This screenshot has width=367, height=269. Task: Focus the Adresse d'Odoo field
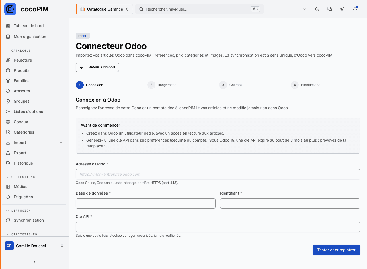(x=218, y=174)
